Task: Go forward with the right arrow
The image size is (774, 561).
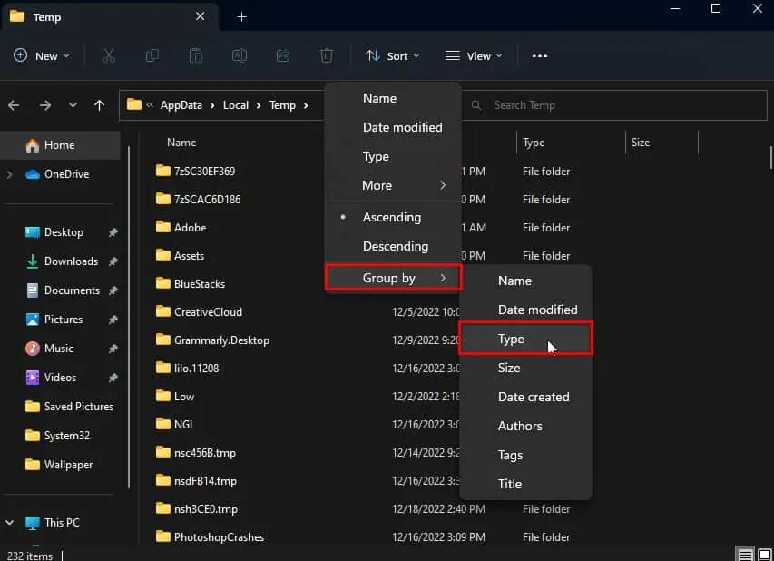Action: pos(45,105)
